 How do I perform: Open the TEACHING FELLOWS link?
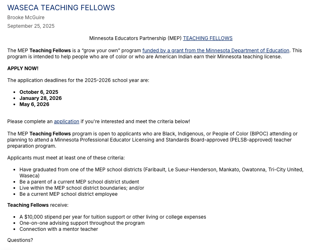tap(207, 38)
